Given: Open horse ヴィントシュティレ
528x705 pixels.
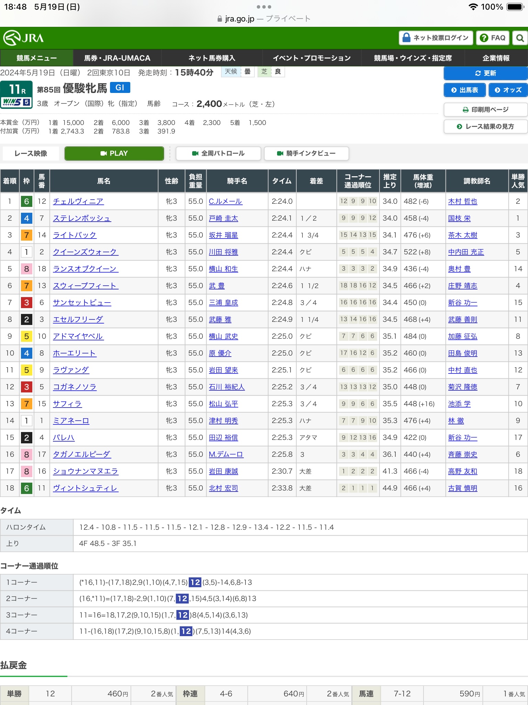Looking at the screenshot, I should [86, 488].
